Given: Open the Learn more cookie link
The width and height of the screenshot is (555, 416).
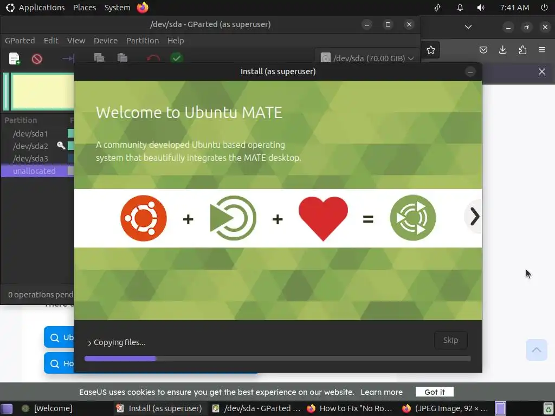Looking at the screenshot, I should 382,392.
